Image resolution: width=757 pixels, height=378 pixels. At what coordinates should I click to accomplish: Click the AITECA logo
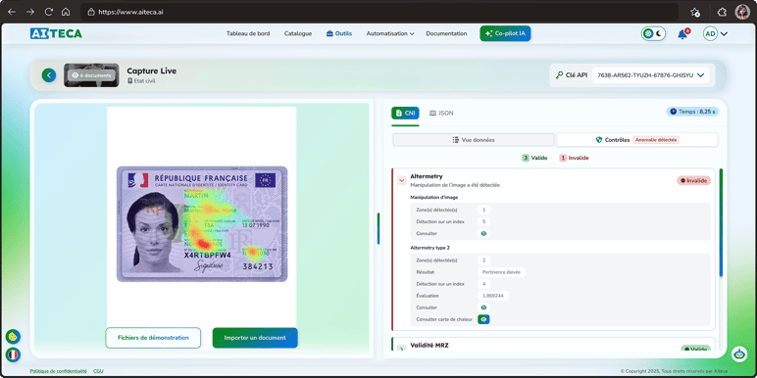tap(56, 33)
